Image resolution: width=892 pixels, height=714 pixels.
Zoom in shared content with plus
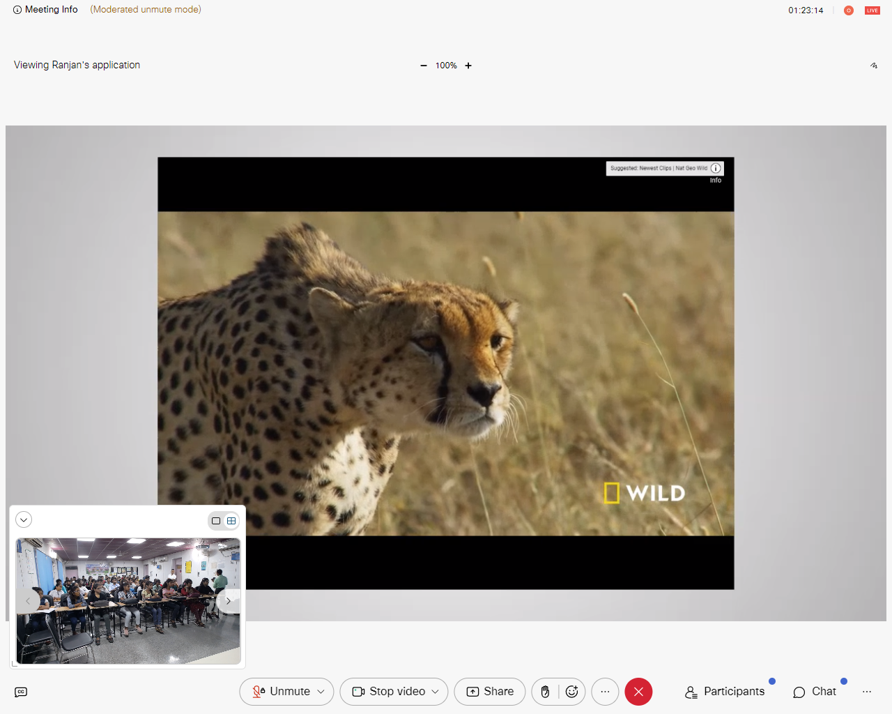tap(468, 66)
